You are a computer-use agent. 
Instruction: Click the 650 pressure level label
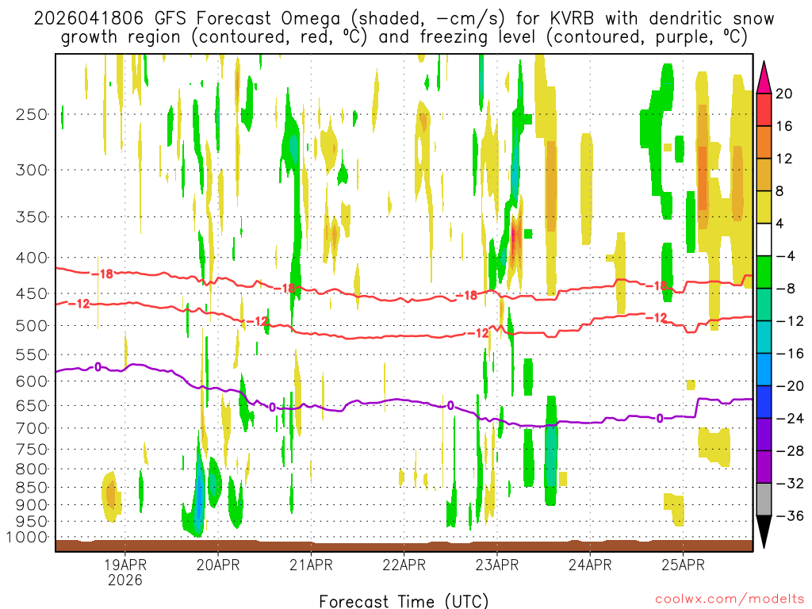point(32,406)
